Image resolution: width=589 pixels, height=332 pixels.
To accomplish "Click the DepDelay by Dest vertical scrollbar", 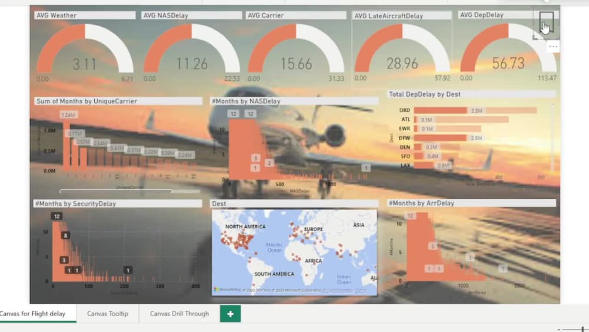I will point(552,137).
